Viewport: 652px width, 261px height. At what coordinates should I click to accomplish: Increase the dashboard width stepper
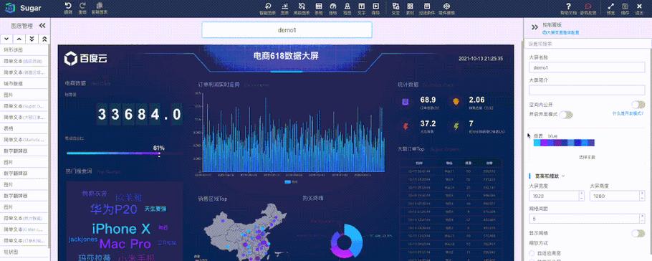pos(581,193)
